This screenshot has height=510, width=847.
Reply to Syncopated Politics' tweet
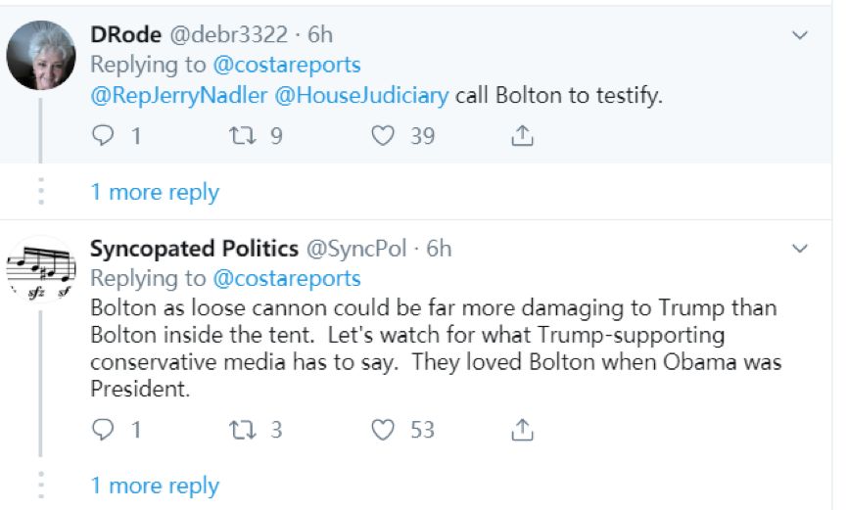pos(103,429)
